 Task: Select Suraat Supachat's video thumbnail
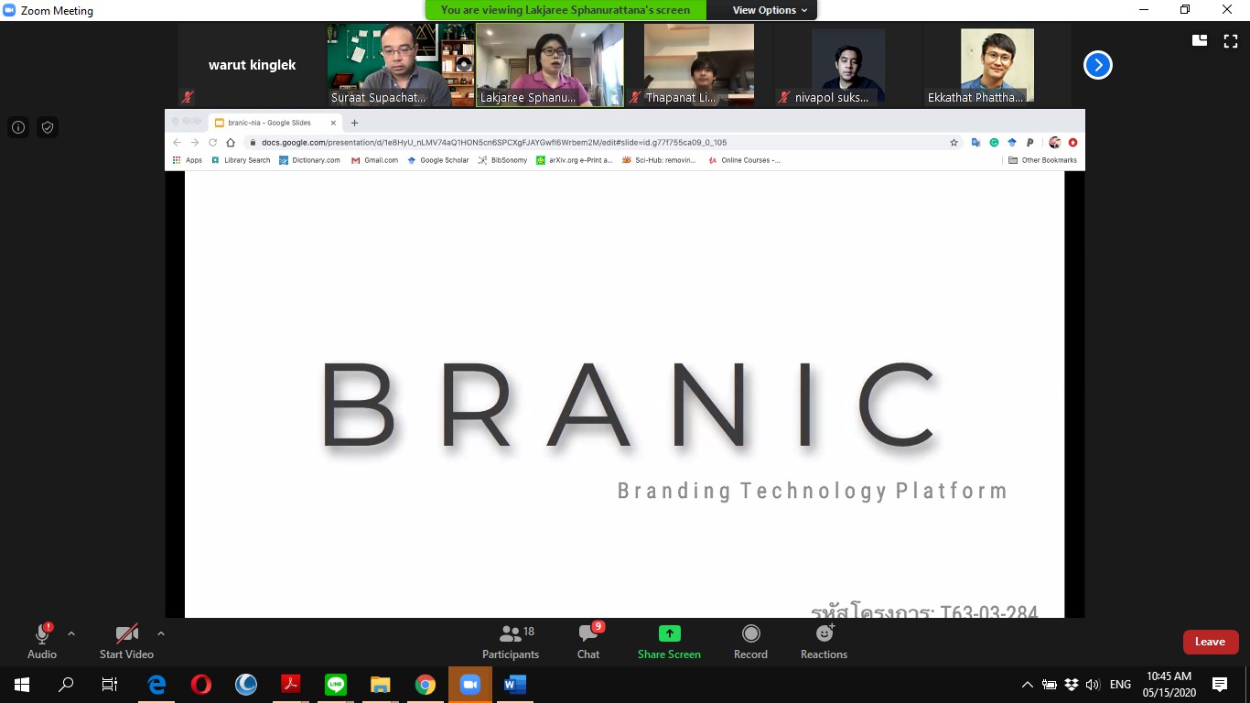coord(401,65)
